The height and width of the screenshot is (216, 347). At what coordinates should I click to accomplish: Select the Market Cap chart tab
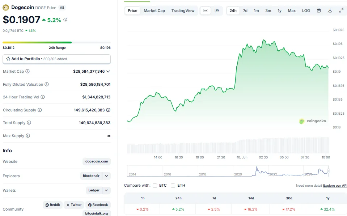click(154, 10)
